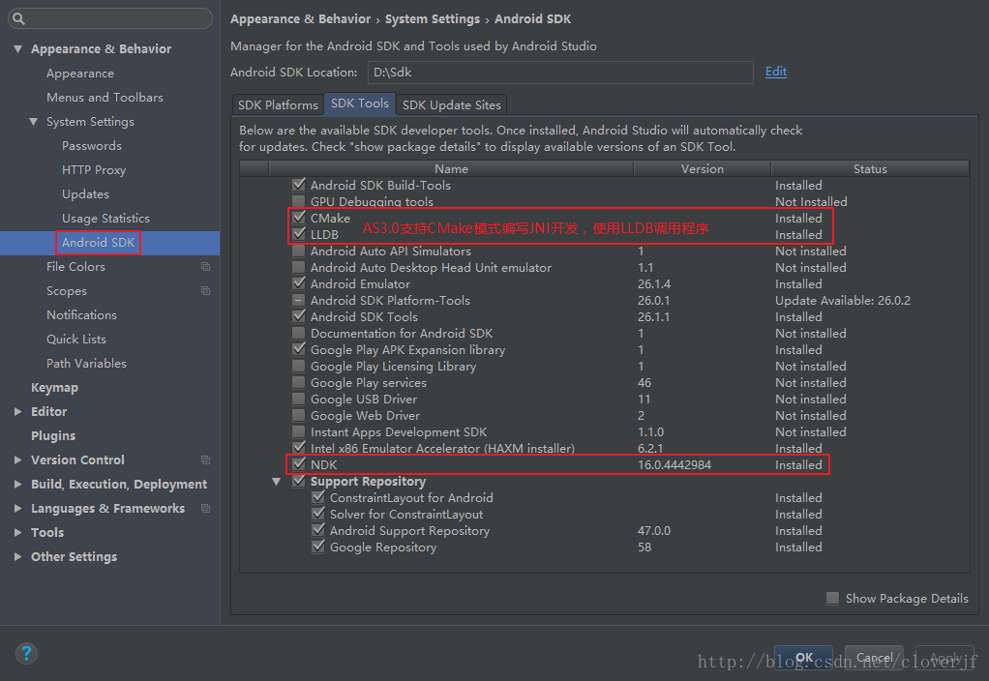Viewport: 989px width, 681px height.
Task: Select Keymap settings
Action: point(55,388)
